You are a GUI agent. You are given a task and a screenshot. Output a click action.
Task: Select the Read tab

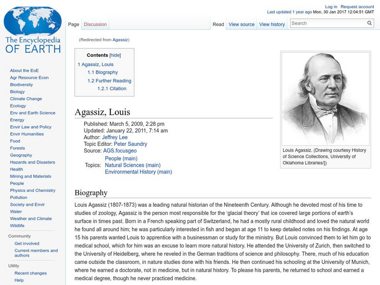[218, 25]
